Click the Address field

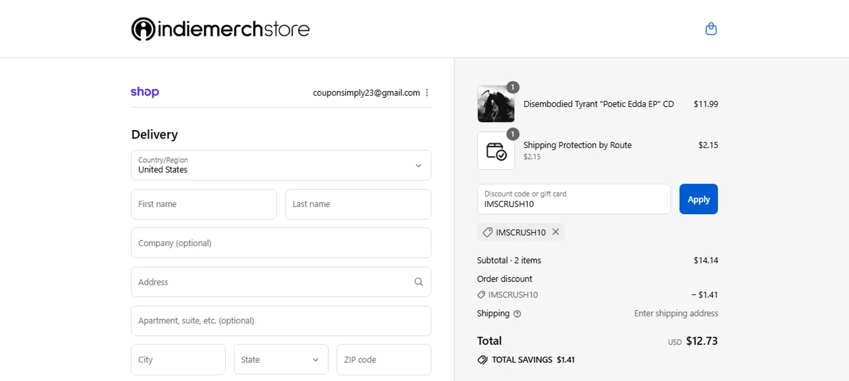click(x=281, y=282)
